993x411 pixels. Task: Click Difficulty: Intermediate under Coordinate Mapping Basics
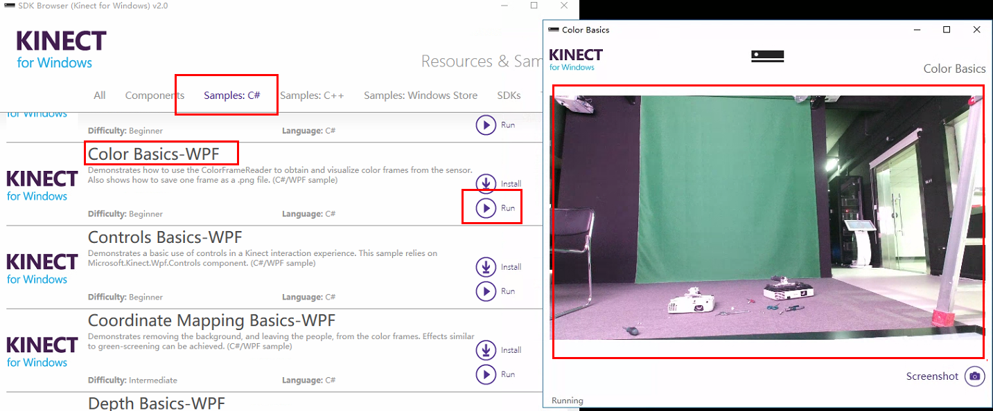pos(132,380)
